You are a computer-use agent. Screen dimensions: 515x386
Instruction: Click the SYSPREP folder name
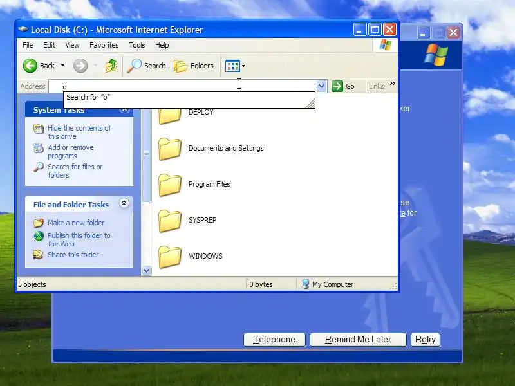click(202, 220)
